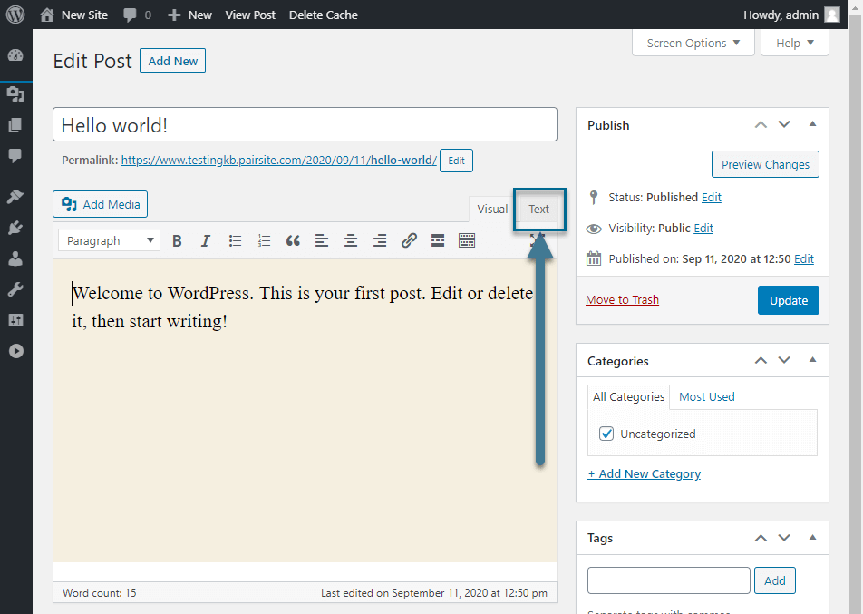Screen dimensions: 863x614
Task: Visit New Site home link
Action: coord(73,15)
